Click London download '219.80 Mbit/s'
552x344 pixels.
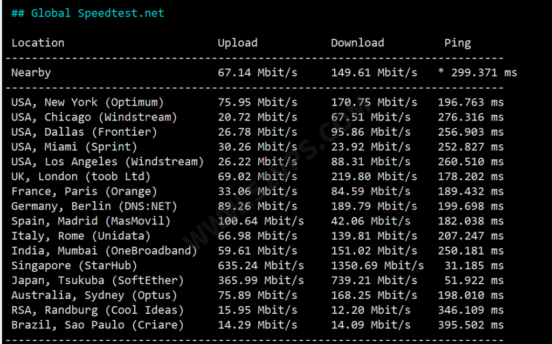[374, 176]
